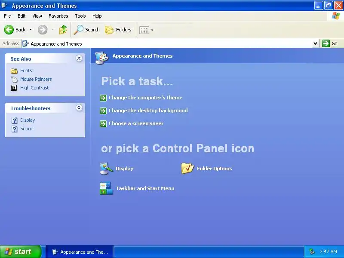The image size is (344, 258).
Task: Click the Mouse Pointers icon
Action: click(x=14, y=80)
